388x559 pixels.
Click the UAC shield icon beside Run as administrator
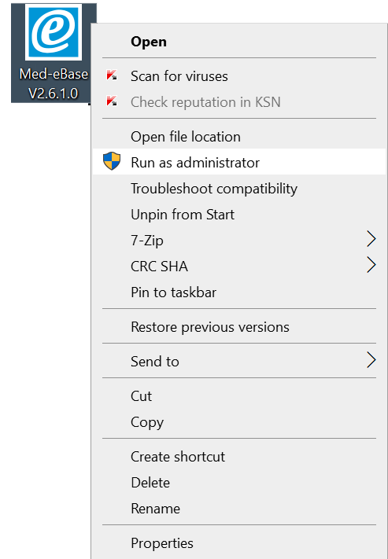tap(112, 161)
